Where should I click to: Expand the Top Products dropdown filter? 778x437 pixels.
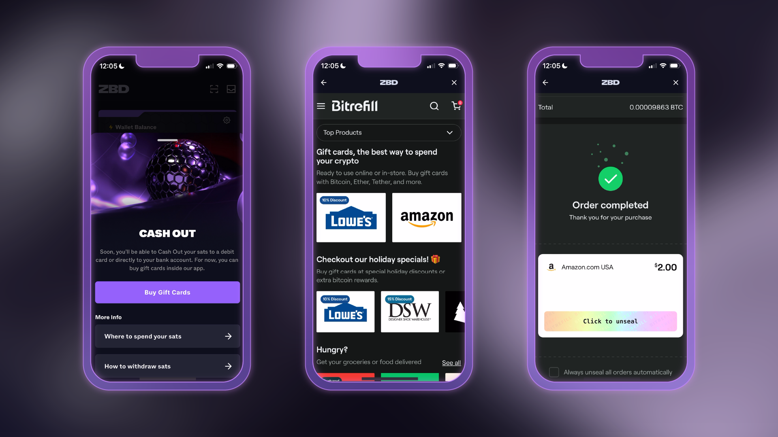[x=389, y=132]
